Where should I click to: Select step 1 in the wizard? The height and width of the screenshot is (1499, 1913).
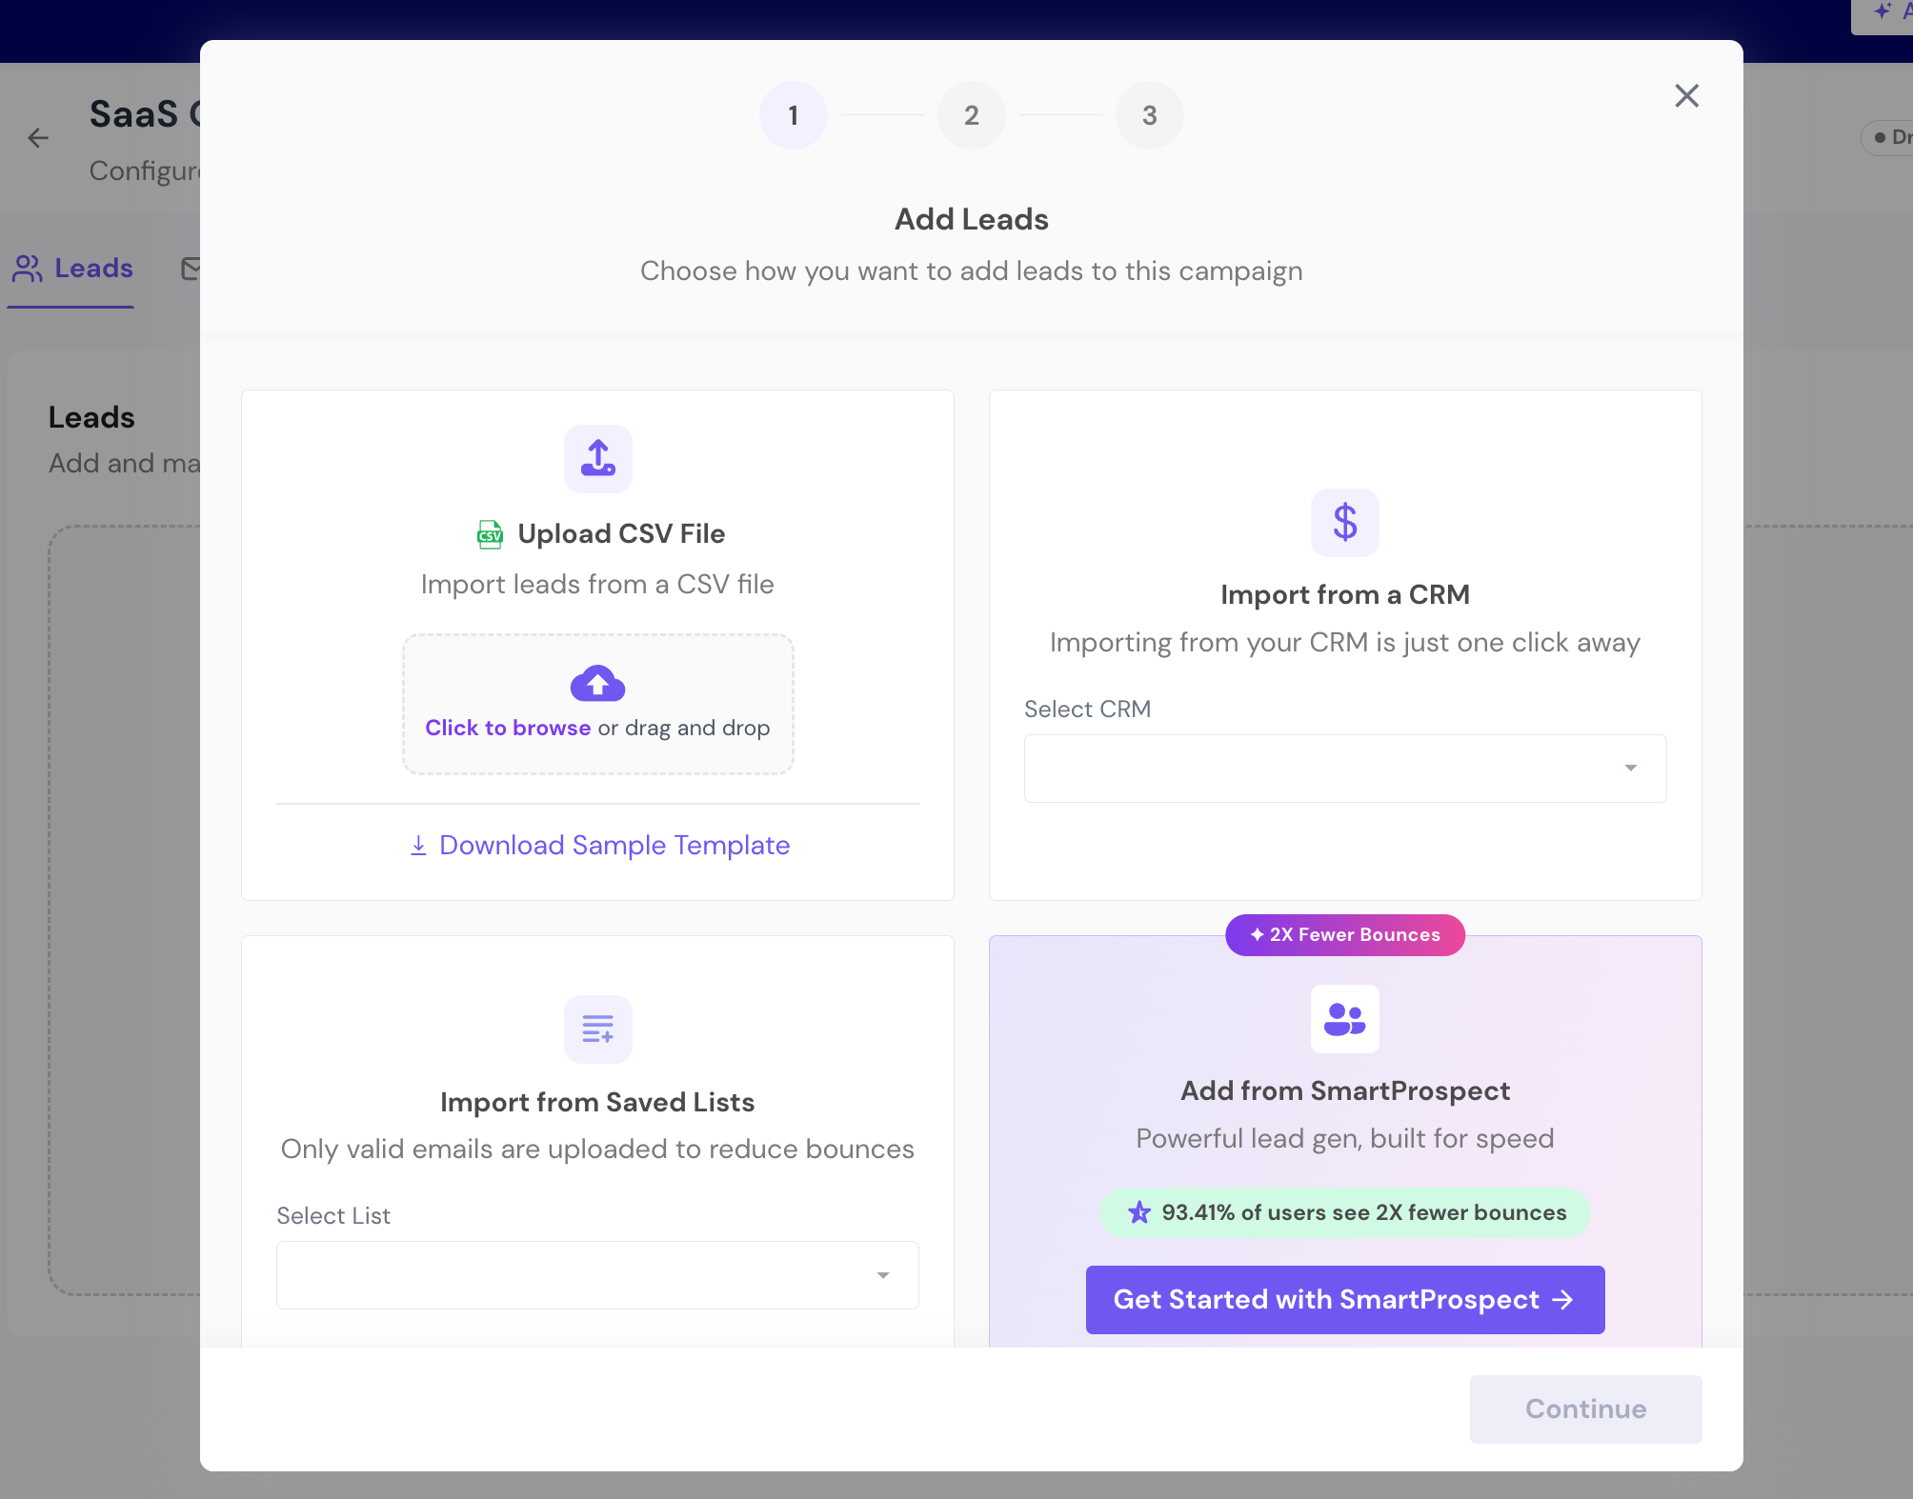click(793, 115)
